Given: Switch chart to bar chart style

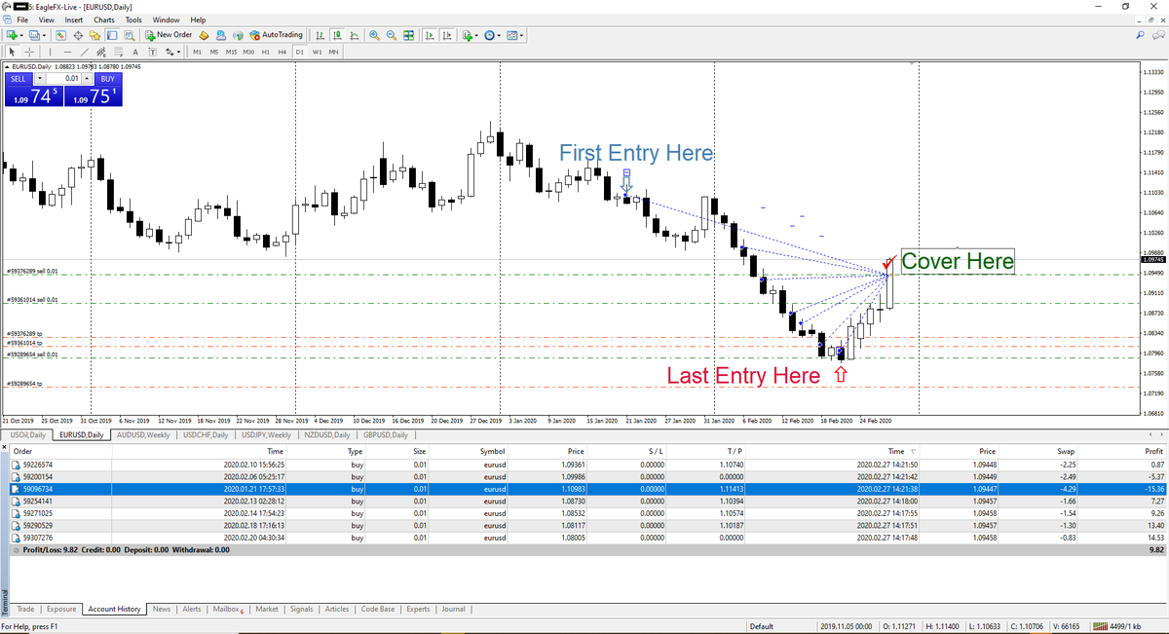Looking at the screenshot, I should click(x=320, y=35).
